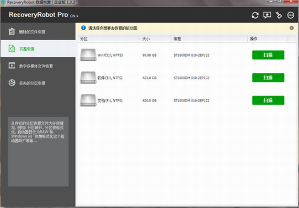Click the 420.5 GB size value
This screenshot has height=208, width=299.
[149, 101]
